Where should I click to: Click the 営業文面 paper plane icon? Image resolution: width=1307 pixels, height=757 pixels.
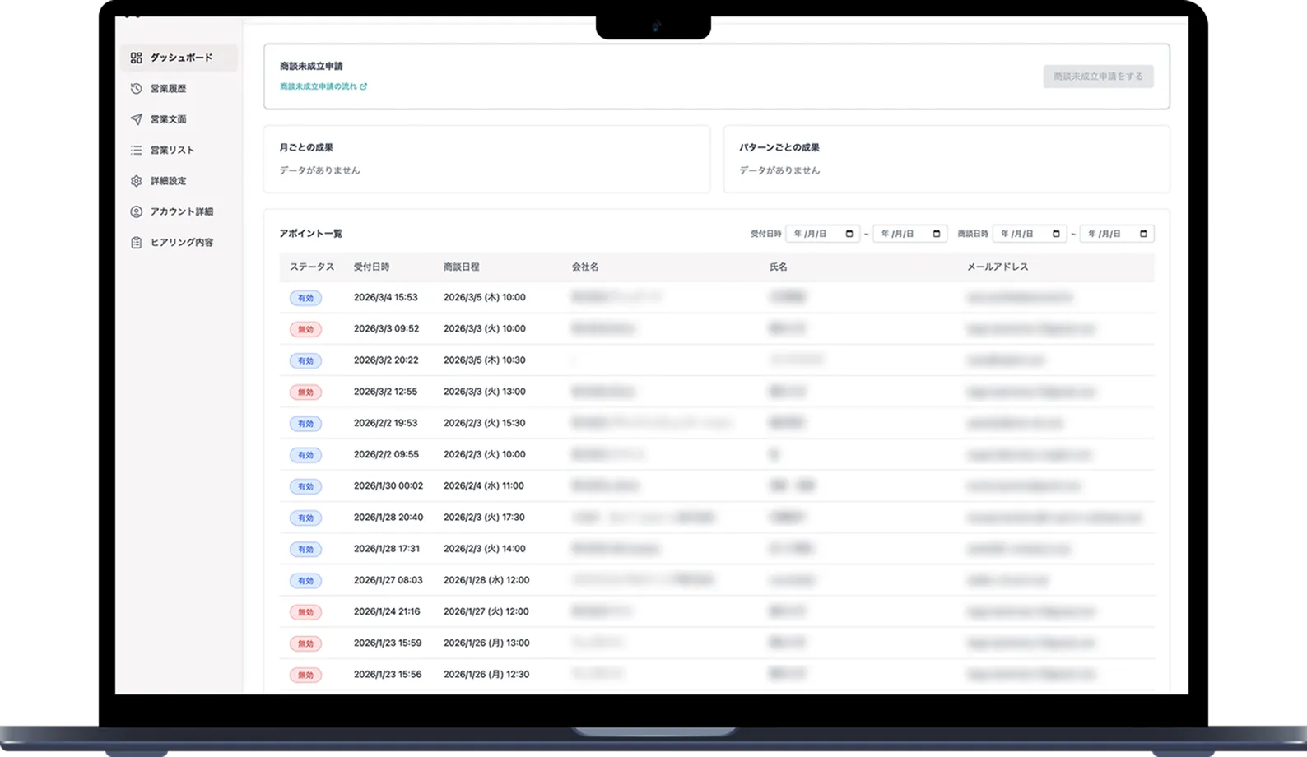[137, 119]
